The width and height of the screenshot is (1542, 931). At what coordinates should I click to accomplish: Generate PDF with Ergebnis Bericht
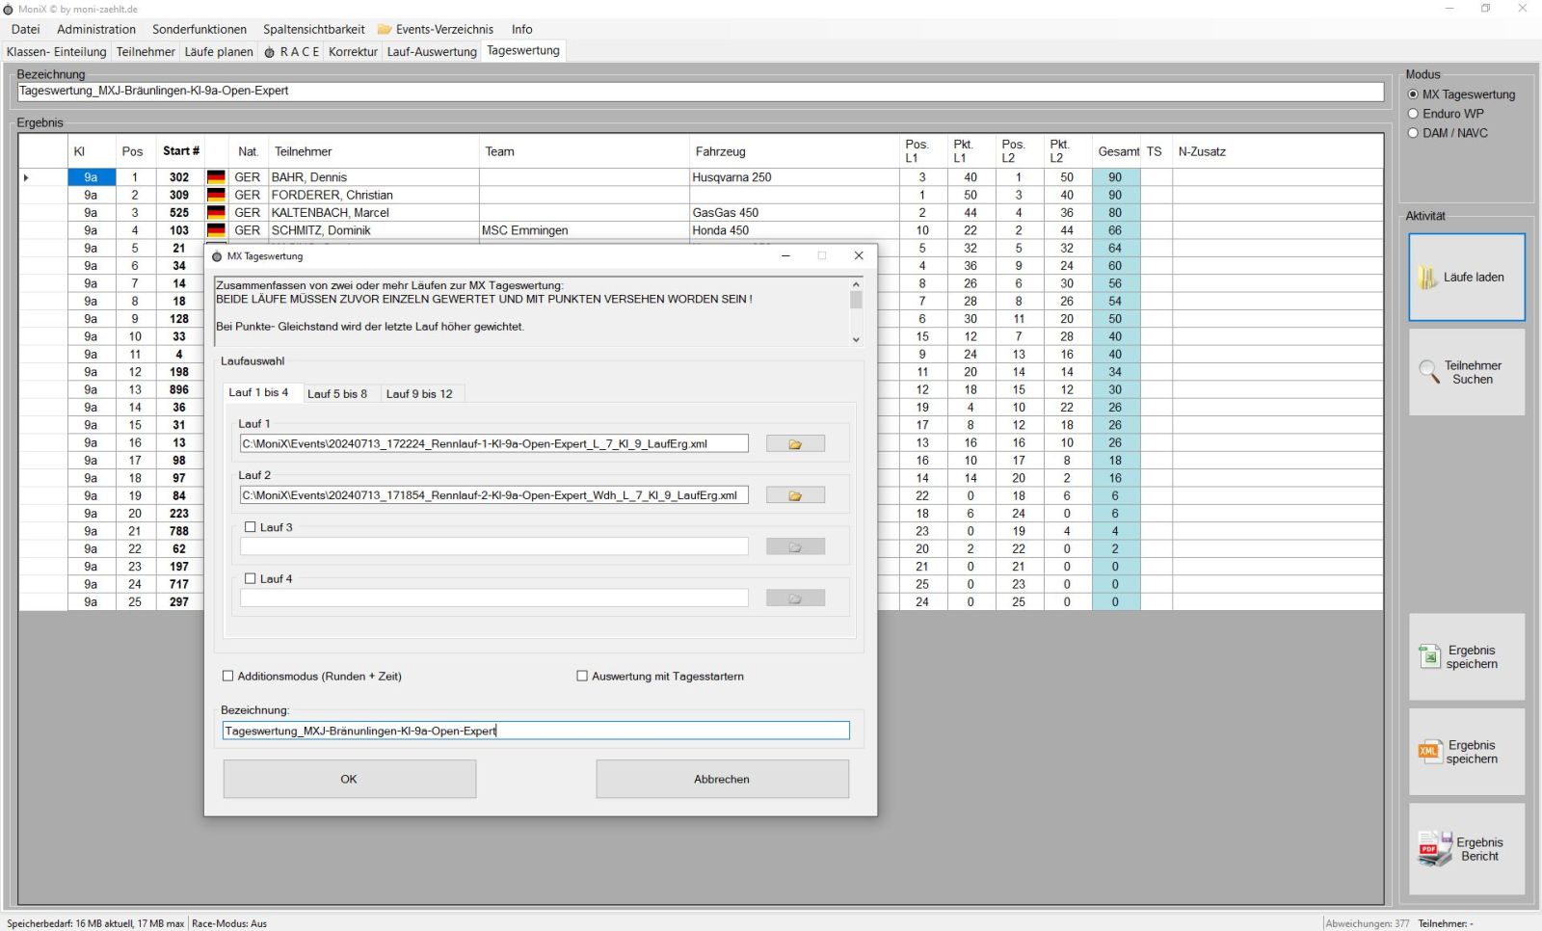pyautogui.click(x=1467, y=849)
